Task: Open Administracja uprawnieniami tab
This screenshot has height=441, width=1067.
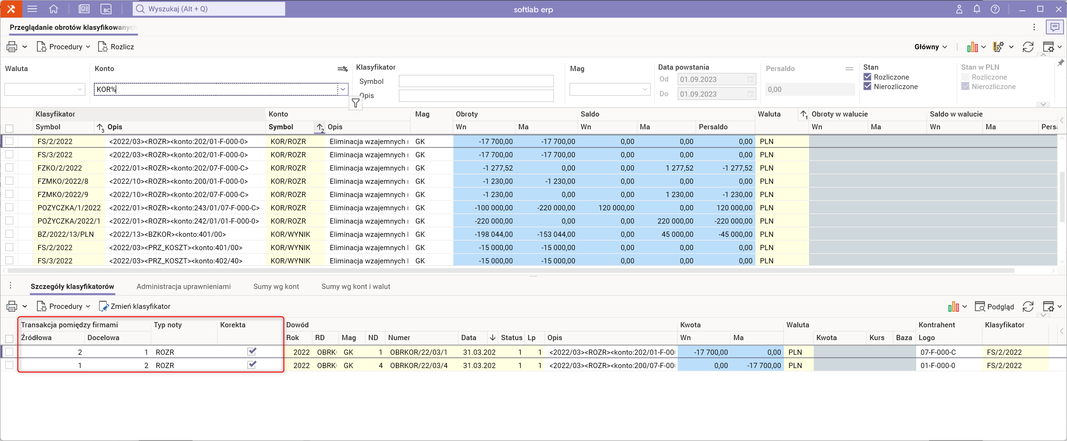Action: tap(184, 287)
